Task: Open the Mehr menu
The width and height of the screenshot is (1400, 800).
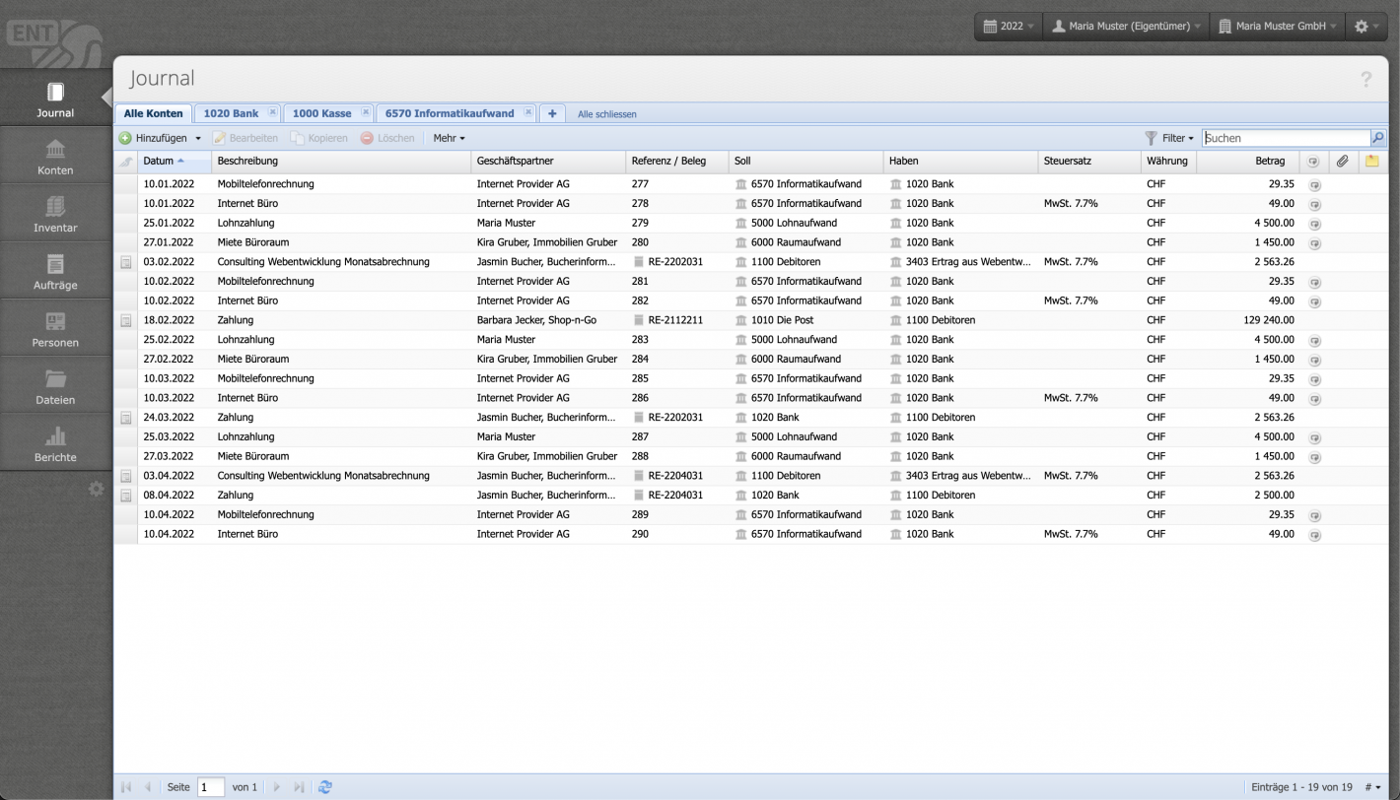Action: pos(449,138)
